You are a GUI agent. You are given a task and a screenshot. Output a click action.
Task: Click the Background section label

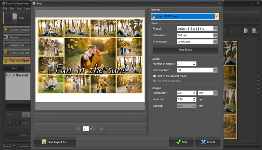[x=17, y=45]
